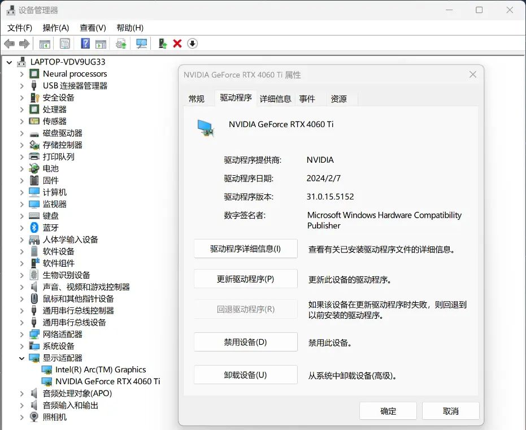Click 禁用设备(D) button
This screenshot has width=526, height=430.
[246, 342]
